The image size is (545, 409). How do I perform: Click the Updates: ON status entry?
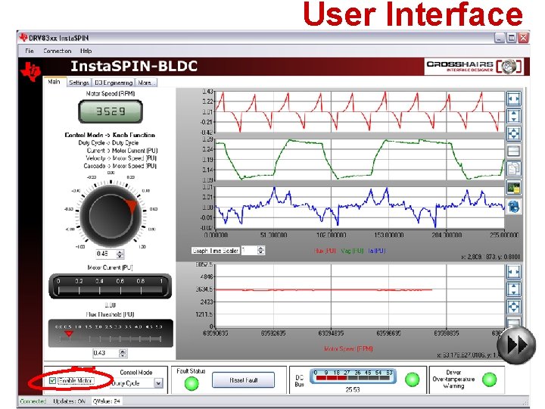click(69, 401)
